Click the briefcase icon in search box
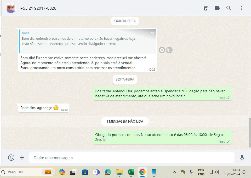The image size is (251, 178). click(48, 172)
